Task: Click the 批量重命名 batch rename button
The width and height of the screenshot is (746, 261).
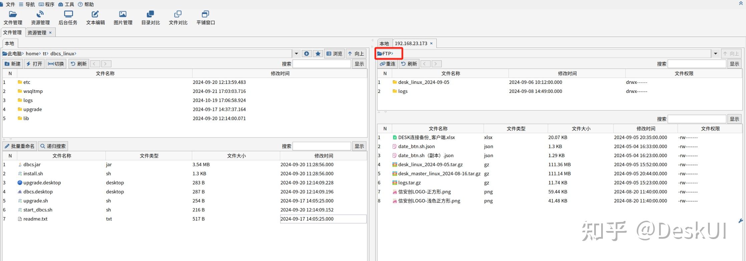Action: pos(20,146)
